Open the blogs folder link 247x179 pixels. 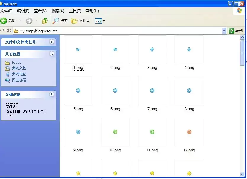[x=17, y=63]
